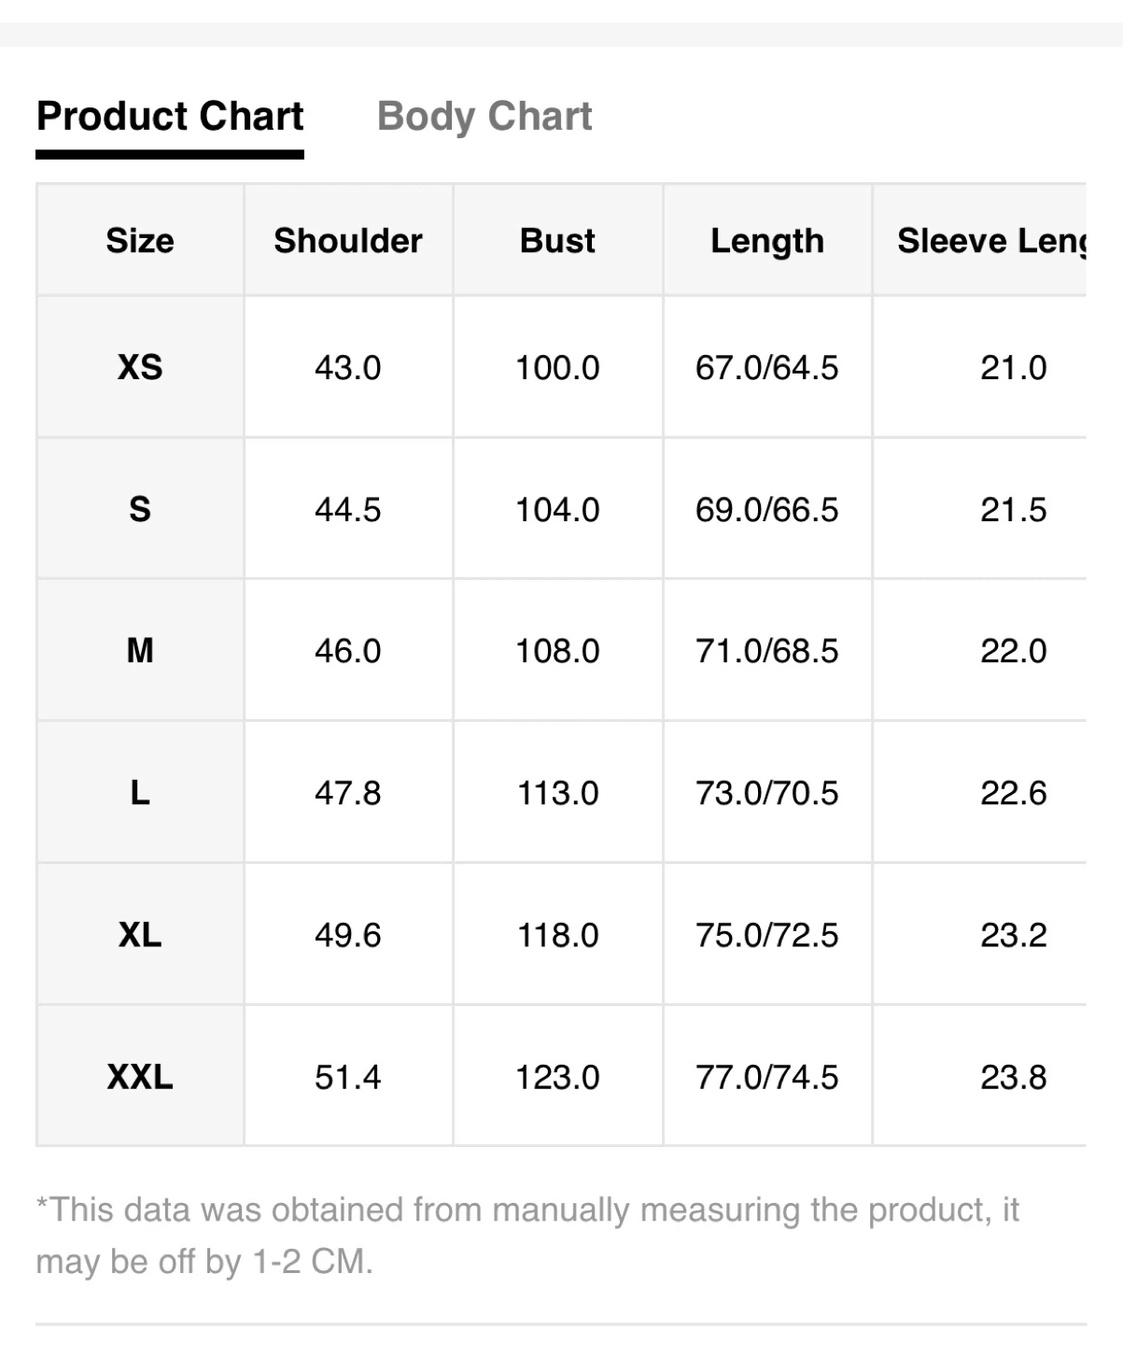The height and width of the screenshot is (1345, 1123).
Task: Select the L size row label
Action: click(x=140, y=793)
